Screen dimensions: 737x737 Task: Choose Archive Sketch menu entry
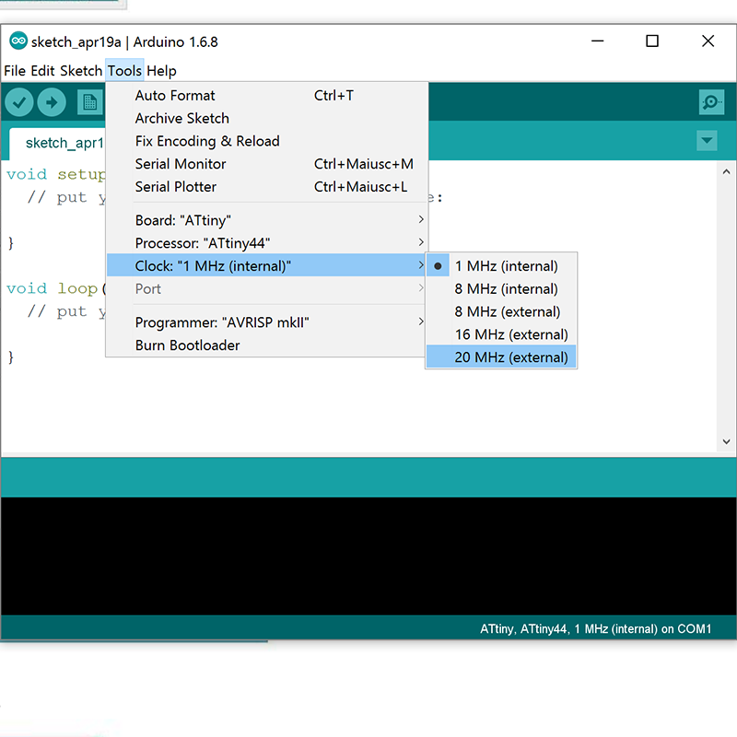(267, 118)
